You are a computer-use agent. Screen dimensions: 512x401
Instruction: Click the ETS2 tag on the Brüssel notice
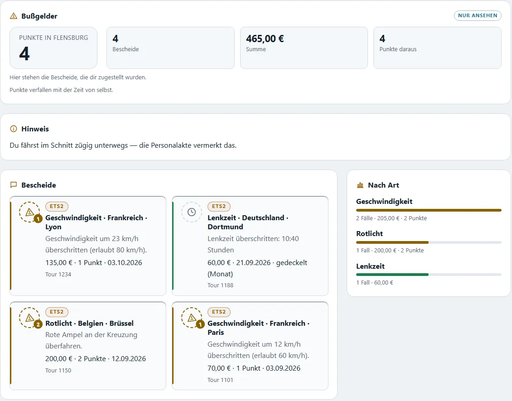57,312
